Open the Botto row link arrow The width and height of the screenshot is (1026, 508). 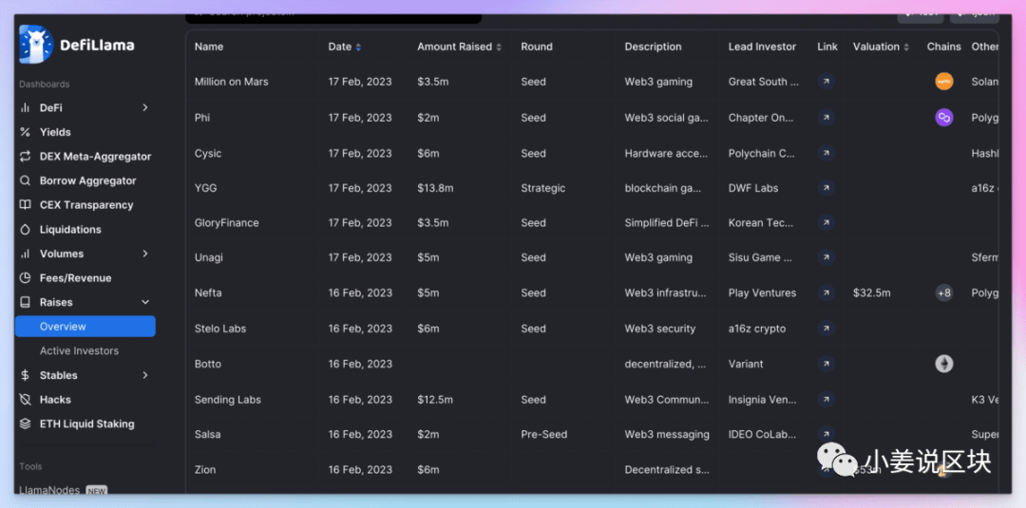pos(826,364)
